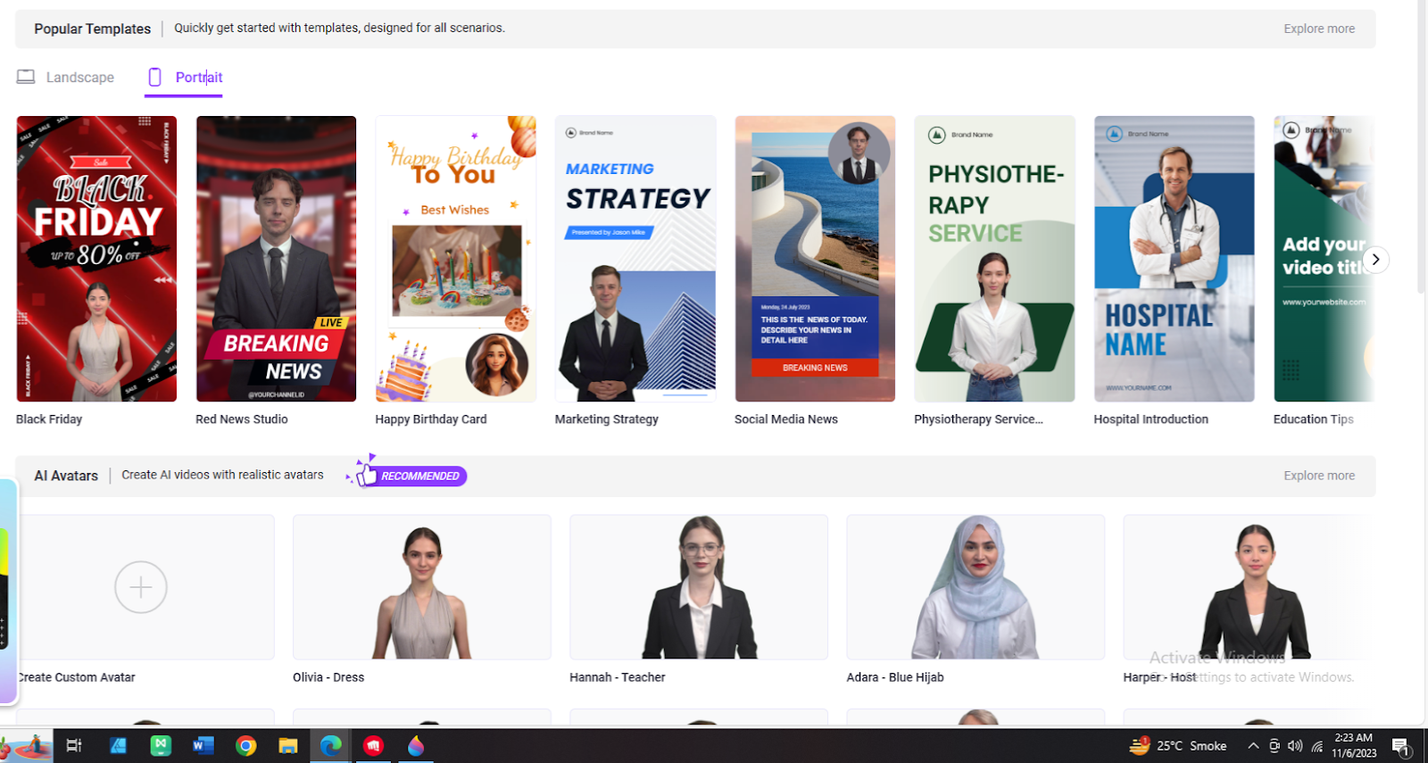Screen dimensions: 1428x763
Task: Open the red fist icon app in taskbar
Action: tap(373, 745)
